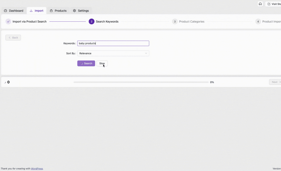Screen dimensions: 281x171
Task: Click the purple Search button
Action: point(86,63)
